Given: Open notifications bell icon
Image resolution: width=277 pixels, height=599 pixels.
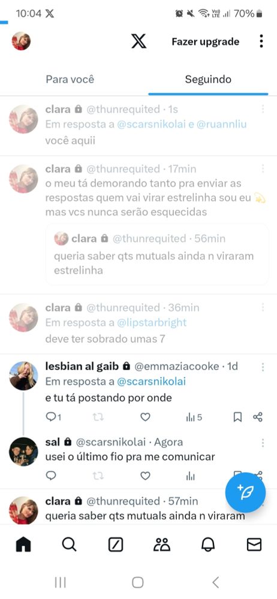Looking at the screenshot, I should [x=208, y=544].
